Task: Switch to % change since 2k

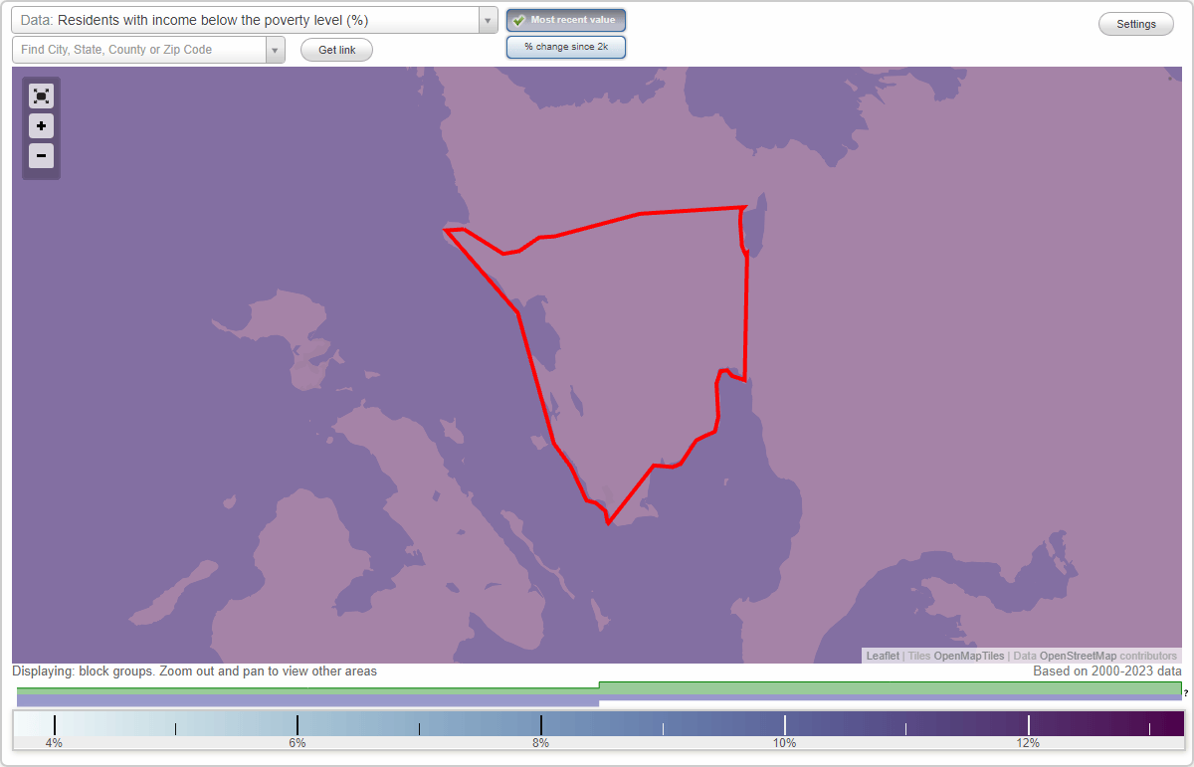Action: coord(566,47)
